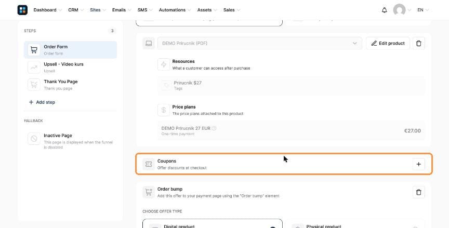Expand the Automations menu
Screen dimensions: 449x228
tap(175, 10)
